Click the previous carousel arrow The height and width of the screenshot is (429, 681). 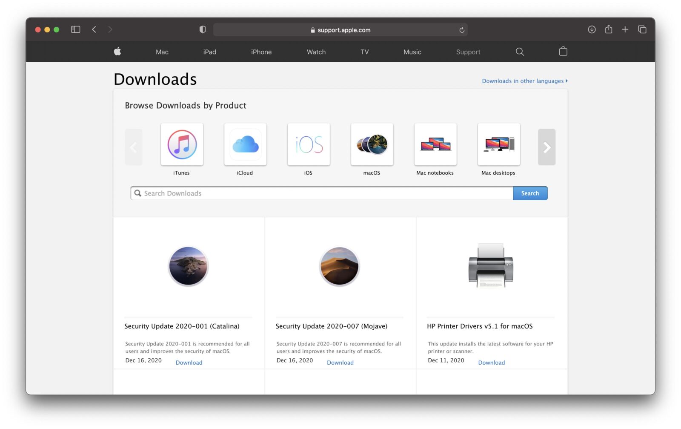coord(134,147)
